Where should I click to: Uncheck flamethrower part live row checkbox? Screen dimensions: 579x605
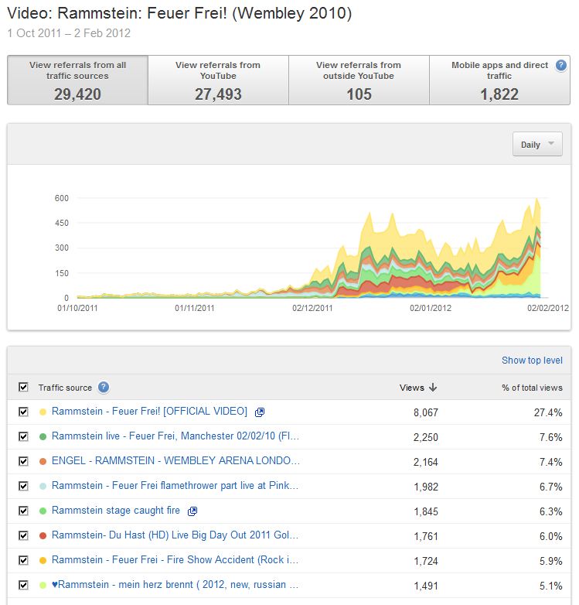coord(23,486)
